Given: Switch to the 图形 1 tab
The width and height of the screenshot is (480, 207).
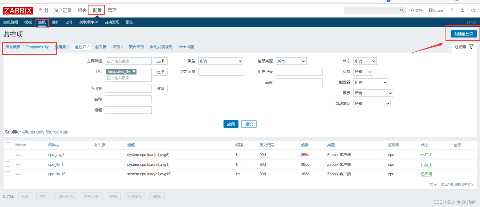Looking at the screenshot, I should pyautogui.click(x=118, y=47).
